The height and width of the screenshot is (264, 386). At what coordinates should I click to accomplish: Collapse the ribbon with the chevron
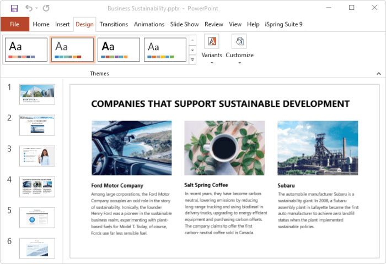pos(379,74)
